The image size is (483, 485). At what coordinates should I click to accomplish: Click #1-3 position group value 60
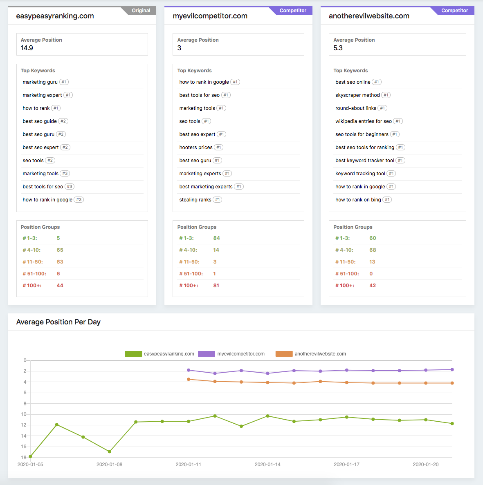(x=373, y=238)
